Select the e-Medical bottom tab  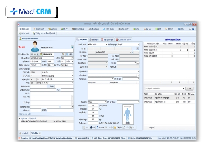tap(25, 133)
